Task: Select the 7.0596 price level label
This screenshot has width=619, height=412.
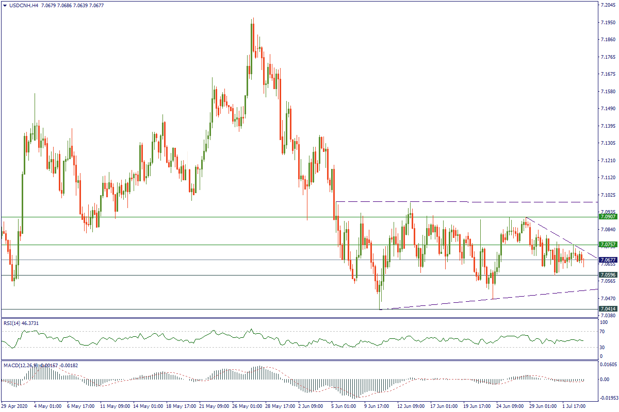Action: (x=607, y=275)
